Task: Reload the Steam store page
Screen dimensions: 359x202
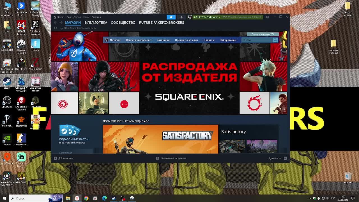Action: 55,28
